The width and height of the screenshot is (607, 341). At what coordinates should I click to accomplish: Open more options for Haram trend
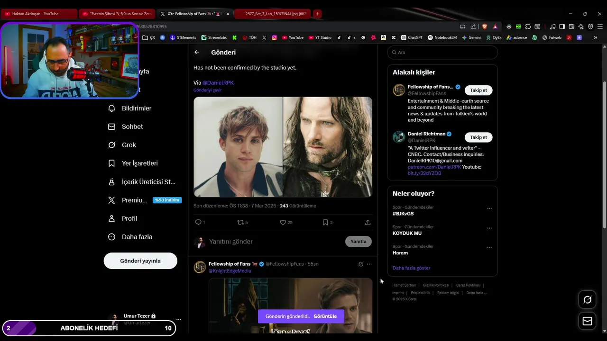pyautogui.click(x=489, y=247)
